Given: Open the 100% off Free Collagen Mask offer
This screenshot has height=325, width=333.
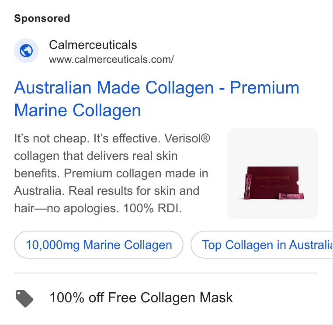Looking at the screenshot, I should click(x=141, y=297).
